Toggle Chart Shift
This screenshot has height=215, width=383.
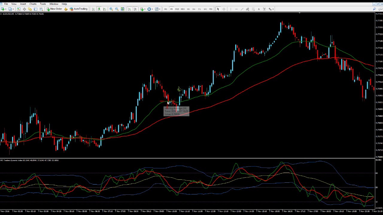135,9
